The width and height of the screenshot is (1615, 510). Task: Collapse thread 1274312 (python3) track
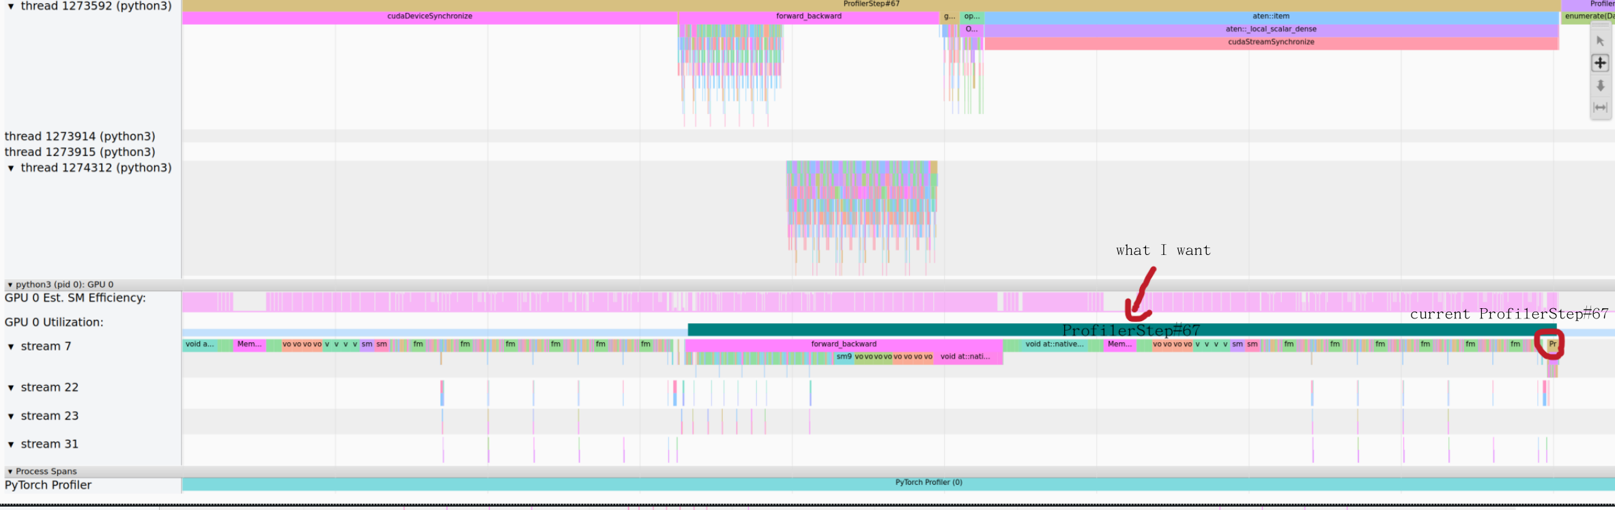11,168
